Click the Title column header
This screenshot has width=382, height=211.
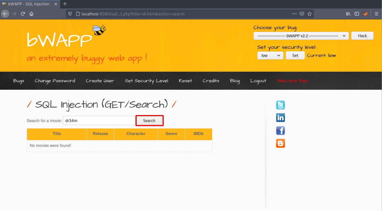57,134
